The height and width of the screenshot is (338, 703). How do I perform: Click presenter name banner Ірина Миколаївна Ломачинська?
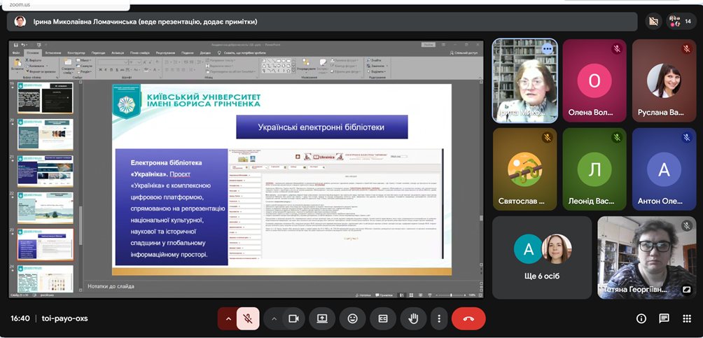click(x=140, y=22)
